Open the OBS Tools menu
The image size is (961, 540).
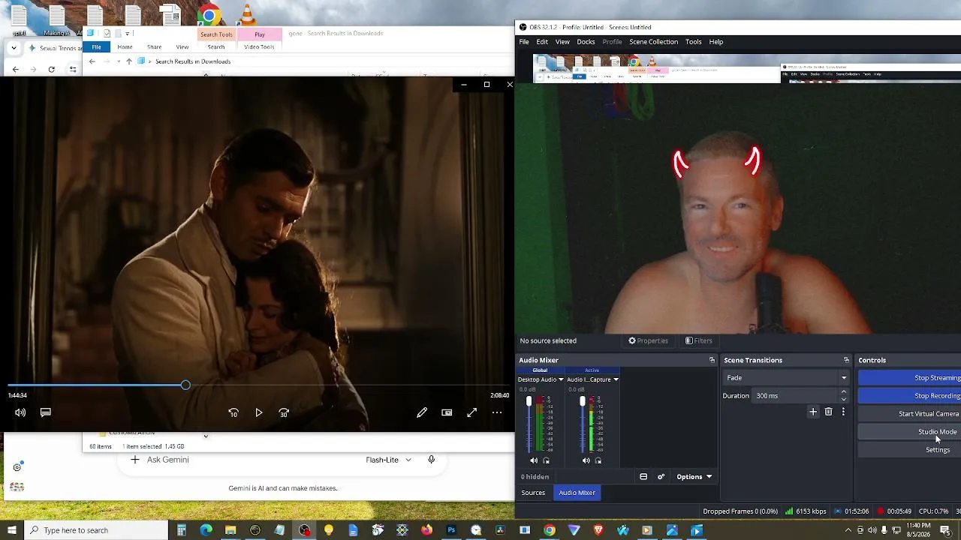tap(693, 42)
